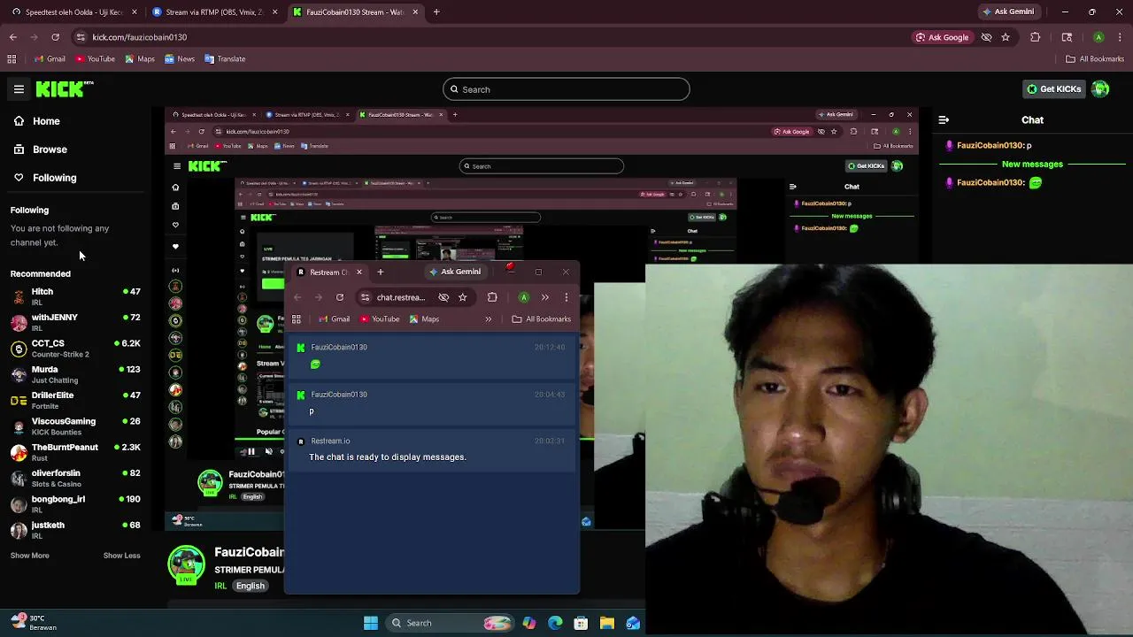The height and width of the screenshot is (637, 1133).
Task: Open Microsoft Store from the taskbar
Action: click(581, 623)
